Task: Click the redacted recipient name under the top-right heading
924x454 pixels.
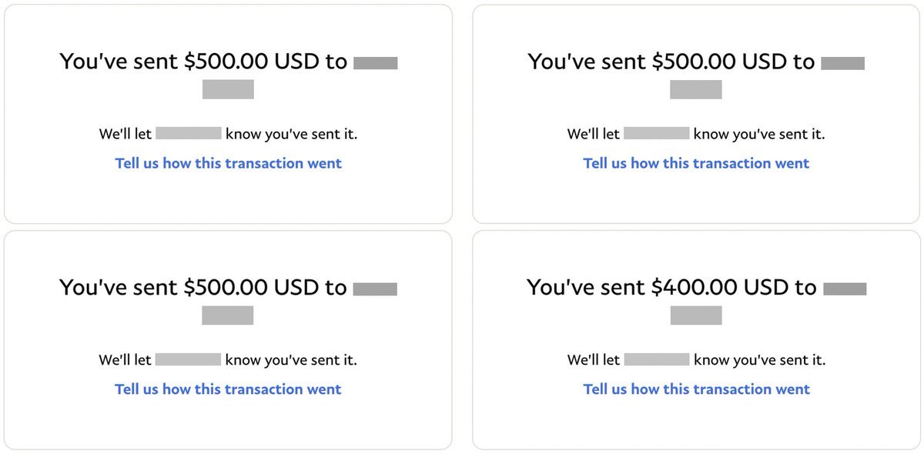Action: (696, 89)
